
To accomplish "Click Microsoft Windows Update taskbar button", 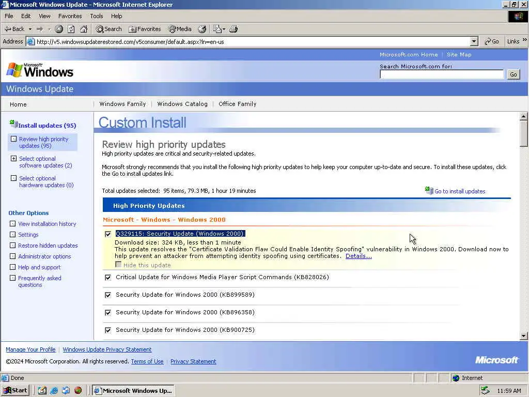I will coord(133,391).
